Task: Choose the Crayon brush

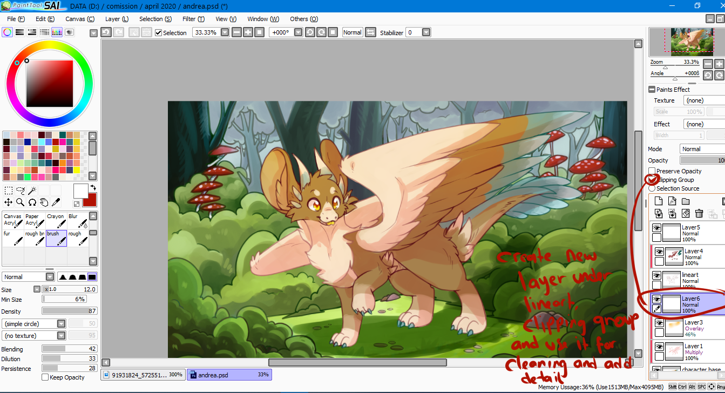Action: [56, 220]
